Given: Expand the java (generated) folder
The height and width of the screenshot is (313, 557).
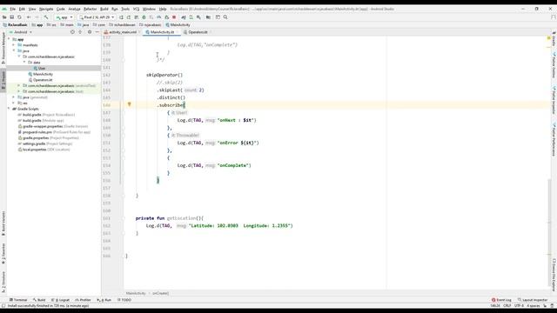Looking at the screenshot, I should point(14,97).
